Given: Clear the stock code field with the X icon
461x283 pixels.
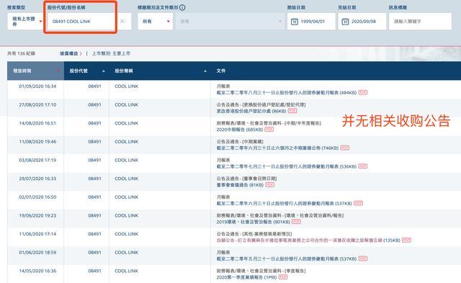Looking at the screenshot, I should [122, 21].
